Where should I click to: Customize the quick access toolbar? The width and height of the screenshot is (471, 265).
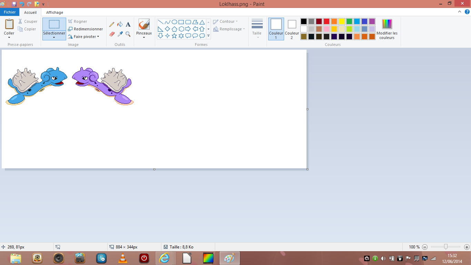click(43, 4)
